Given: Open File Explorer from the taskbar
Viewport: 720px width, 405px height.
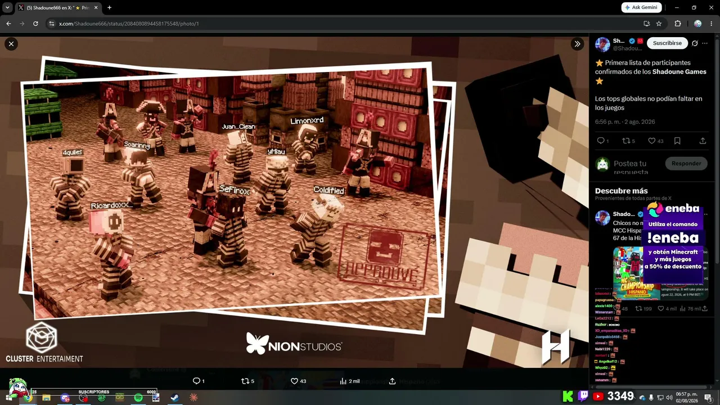Looking at the screenshot, I should click(x=46, y=398).
